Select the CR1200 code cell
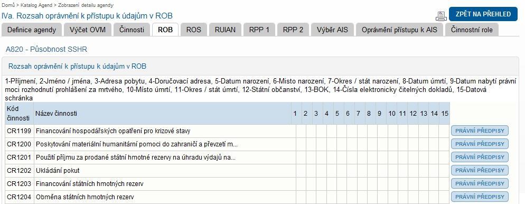The image size is (525, 204). [19, 144]
